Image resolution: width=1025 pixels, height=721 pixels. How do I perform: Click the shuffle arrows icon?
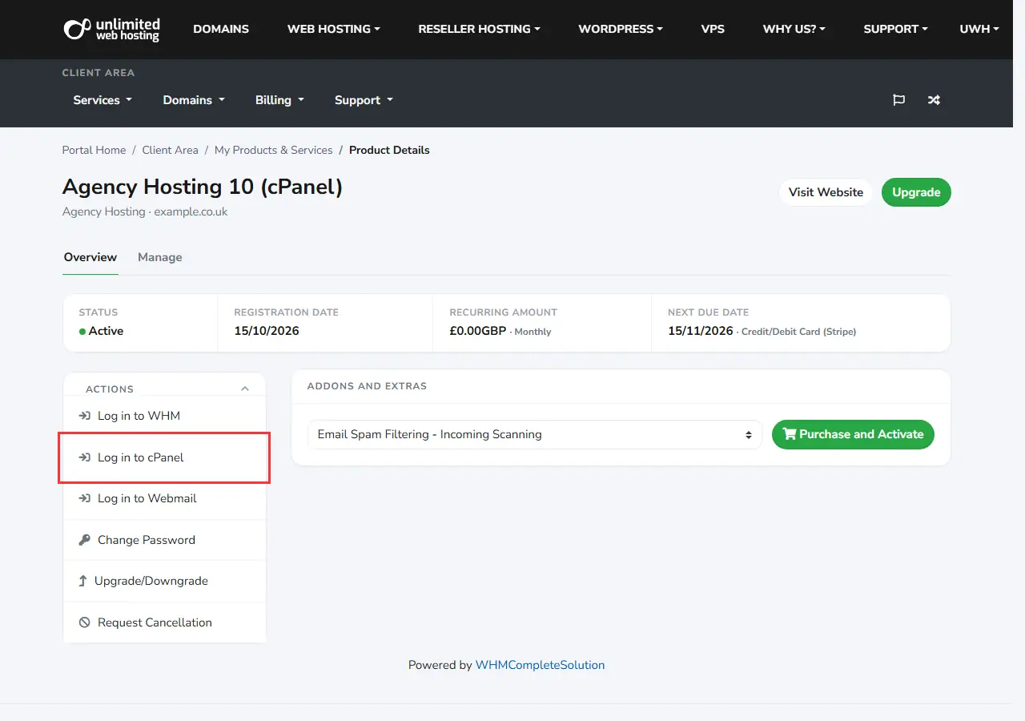pyautogui.click(x=934, y=100)
